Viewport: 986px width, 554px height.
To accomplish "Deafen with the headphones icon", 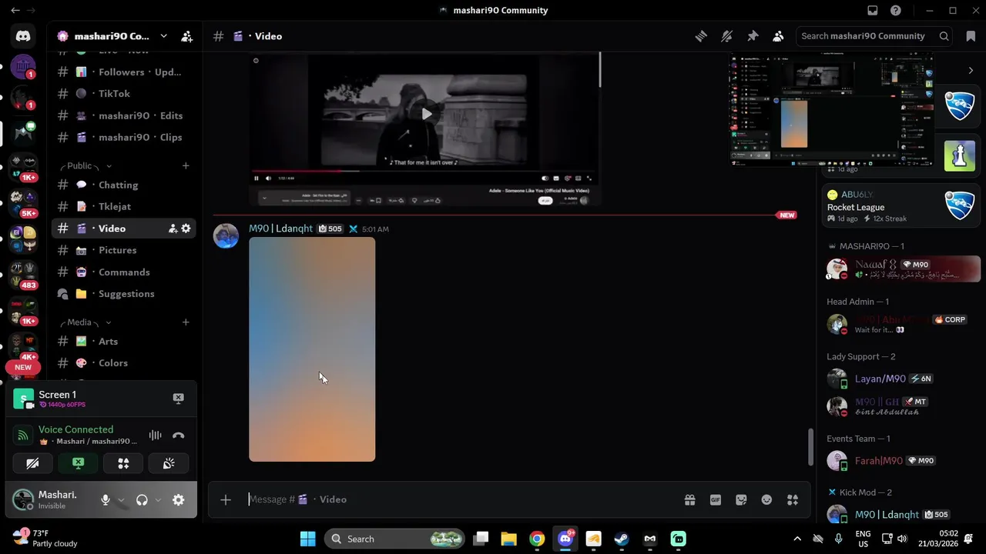I will click(x=142, y=499).
